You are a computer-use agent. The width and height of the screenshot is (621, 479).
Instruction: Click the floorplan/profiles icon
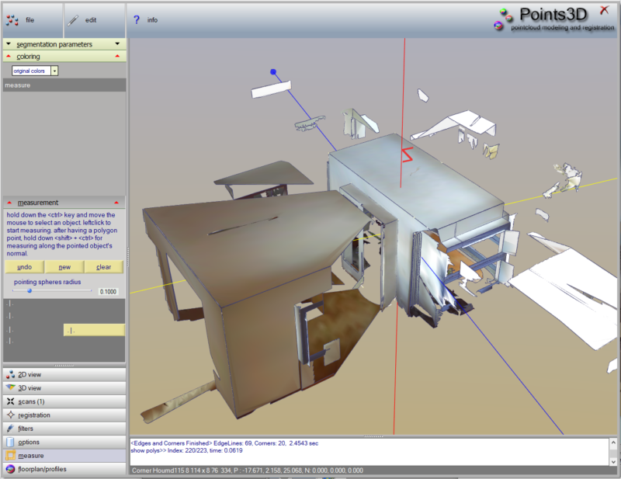(10, 469)
